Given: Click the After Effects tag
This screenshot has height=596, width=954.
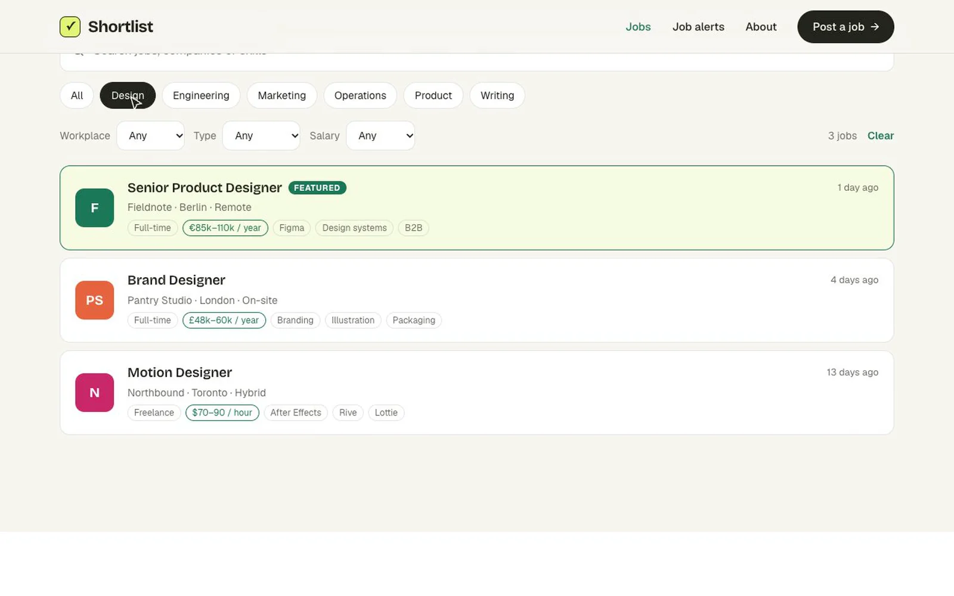Looking at the screenshot, I should coord(296,412).
